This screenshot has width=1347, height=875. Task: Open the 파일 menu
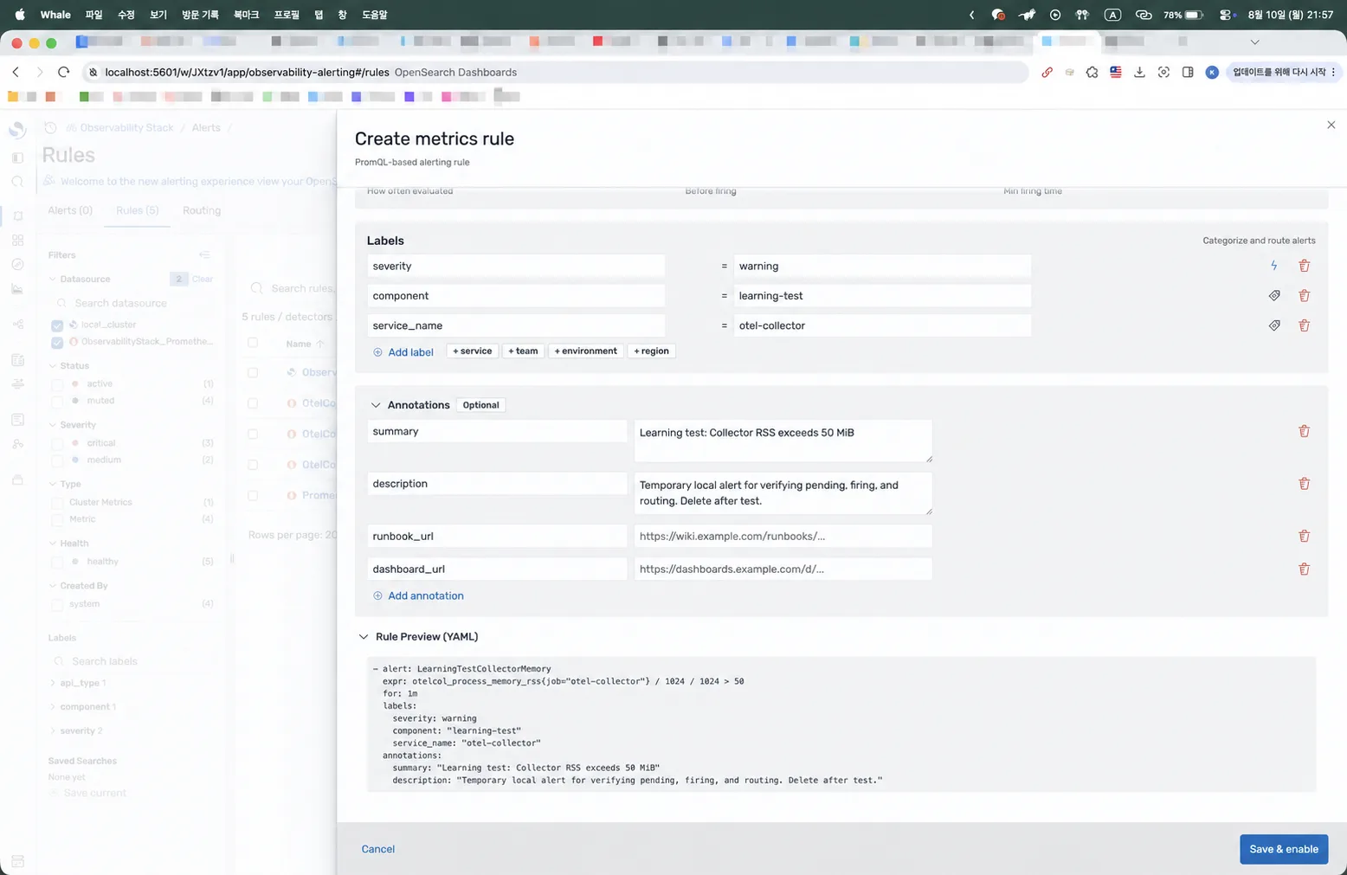[93, 15]
